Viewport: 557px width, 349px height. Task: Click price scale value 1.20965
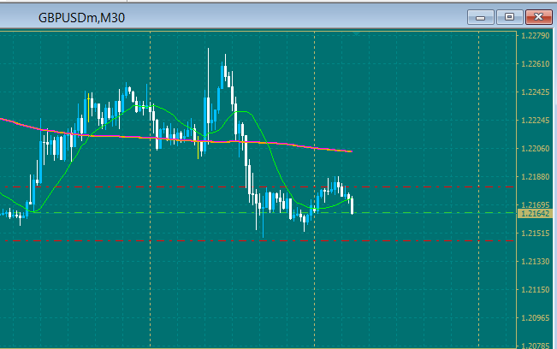coord(535,317)
